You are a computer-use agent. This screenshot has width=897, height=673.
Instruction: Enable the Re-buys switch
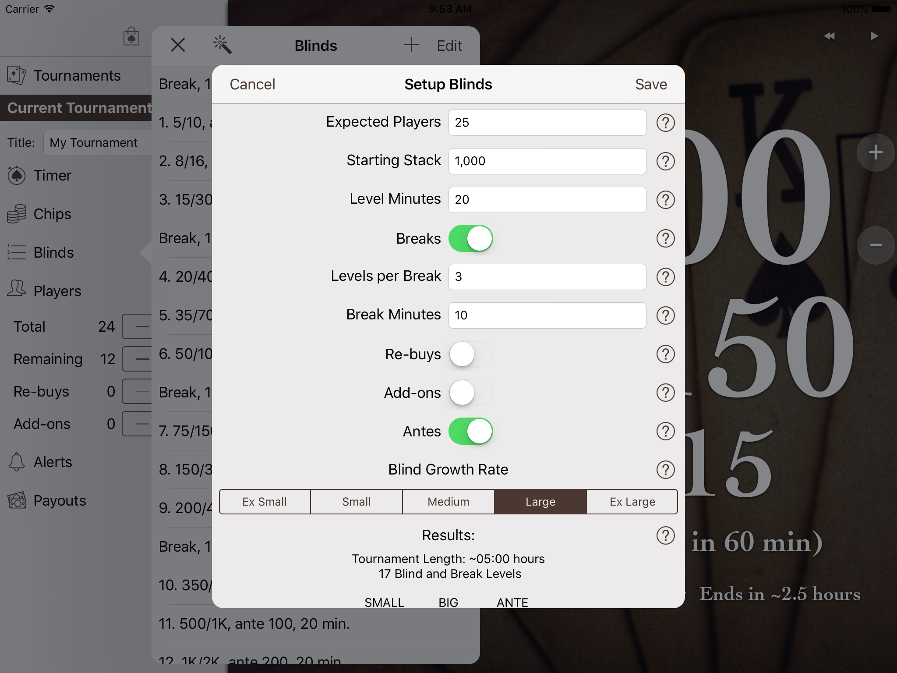pyautogui.click(x=471, y=354)
